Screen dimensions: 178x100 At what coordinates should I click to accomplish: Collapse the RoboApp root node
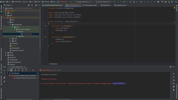coord(4,8)
